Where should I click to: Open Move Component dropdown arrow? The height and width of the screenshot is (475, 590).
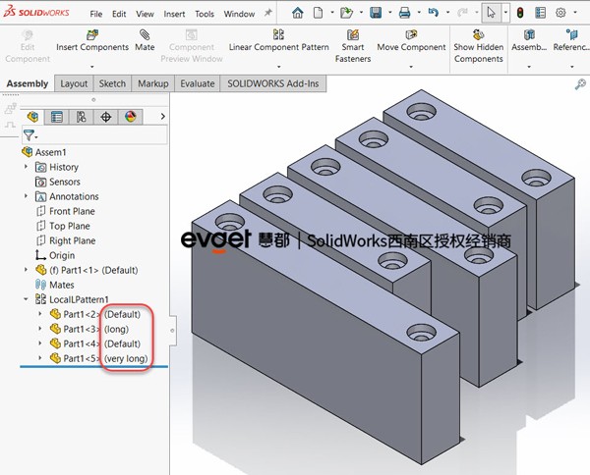[x=411, y=67]
